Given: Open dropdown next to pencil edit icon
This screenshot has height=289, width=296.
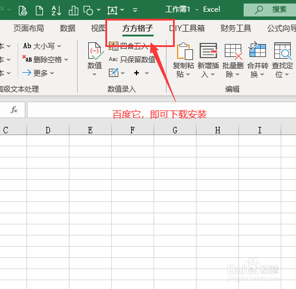Looking at the screenshot, I should pyautogui.click(x=123, y=73).
